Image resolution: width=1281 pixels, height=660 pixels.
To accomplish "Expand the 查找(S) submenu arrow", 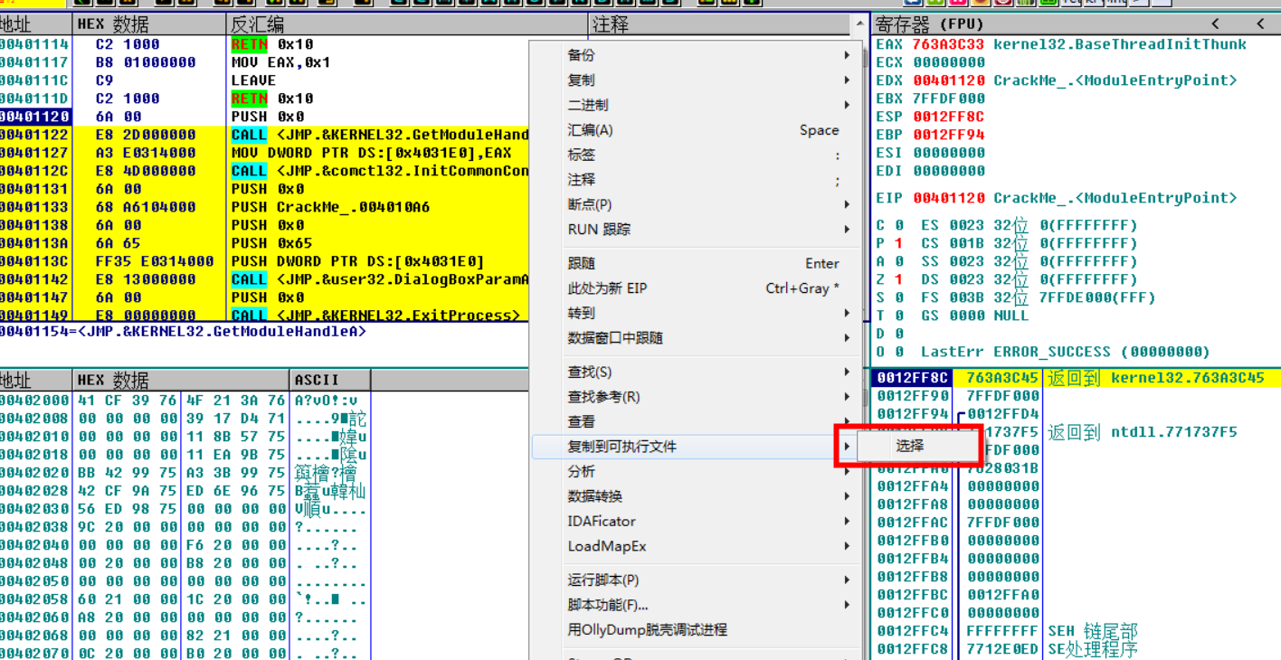I will coord(845,372).
